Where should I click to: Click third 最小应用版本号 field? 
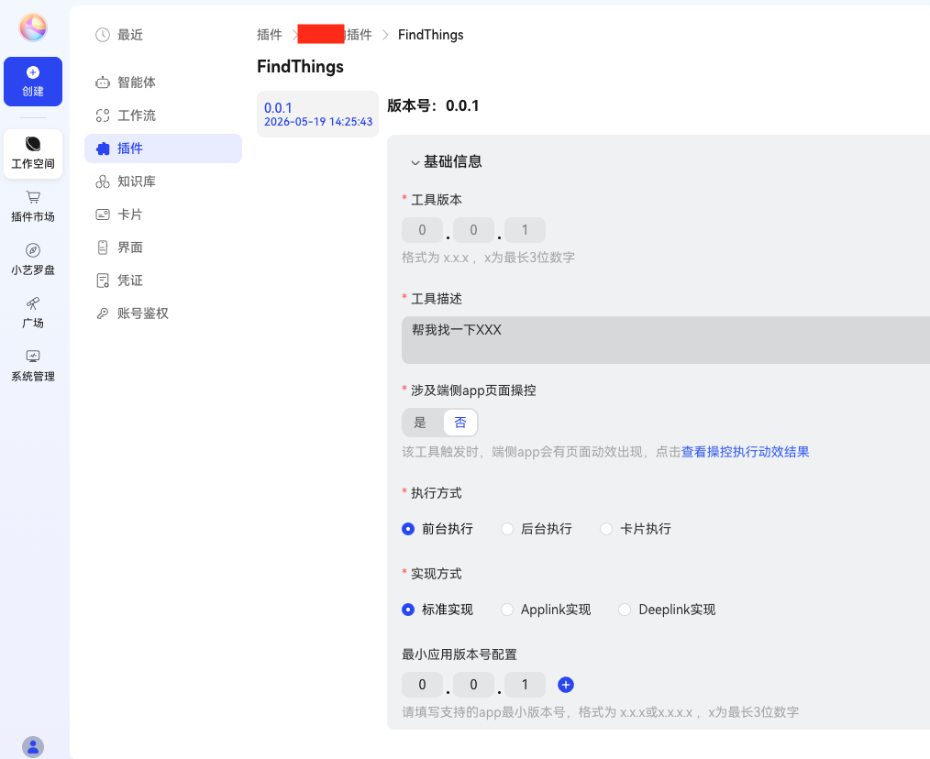click(525, 685)
